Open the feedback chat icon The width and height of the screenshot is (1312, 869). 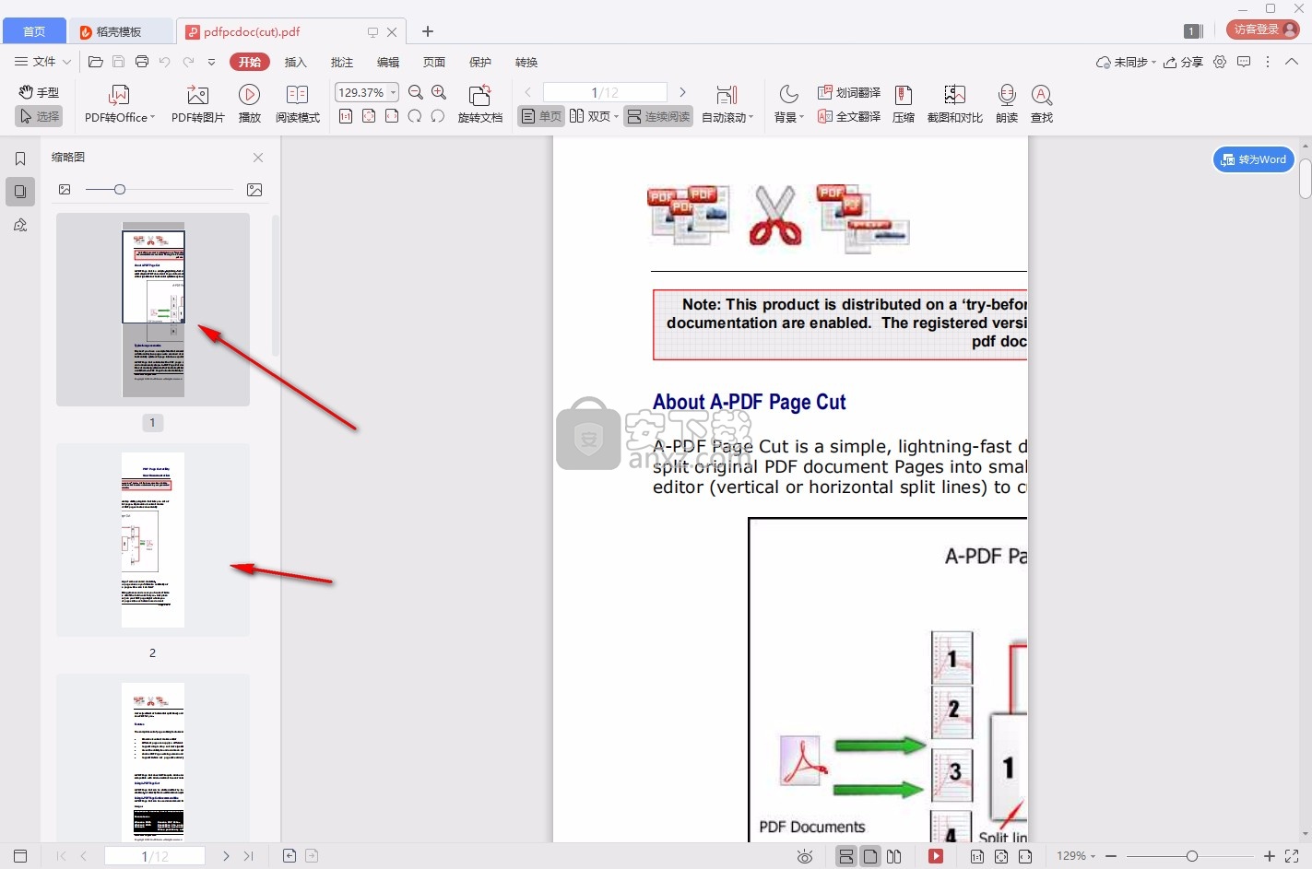[x=1244, y=62]
